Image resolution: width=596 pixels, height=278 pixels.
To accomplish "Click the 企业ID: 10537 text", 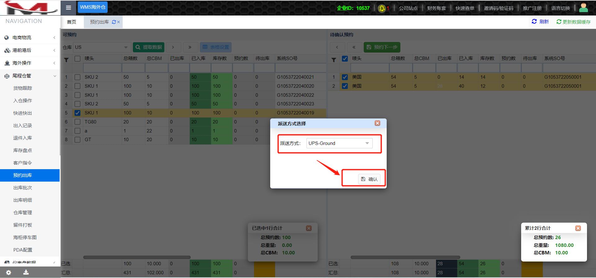I will coord(353,8).
